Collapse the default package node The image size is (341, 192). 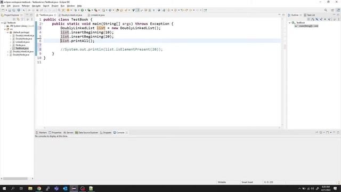[x=8, y=32]
